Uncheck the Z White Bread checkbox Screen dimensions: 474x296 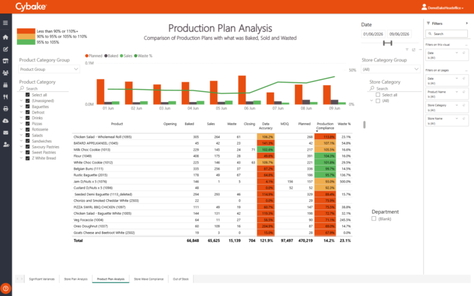click(28, 158)
